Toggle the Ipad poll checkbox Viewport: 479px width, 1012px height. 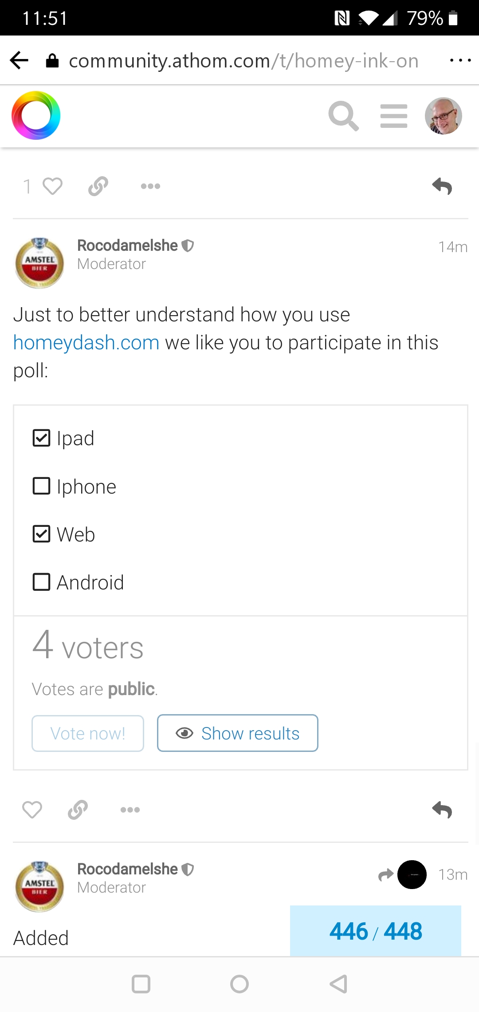42,438
